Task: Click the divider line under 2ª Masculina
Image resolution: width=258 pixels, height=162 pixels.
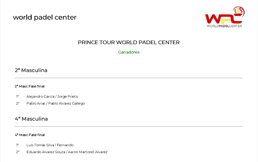Action: click(x=129, y=78)
